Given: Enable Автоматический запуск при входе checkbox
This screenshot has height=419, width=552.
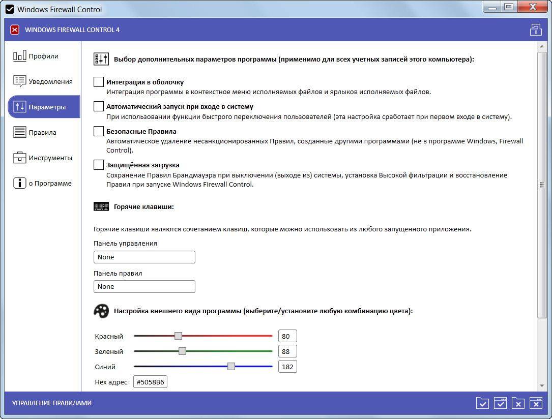Looking at the screenshot, I should click(x=99, y=106).
